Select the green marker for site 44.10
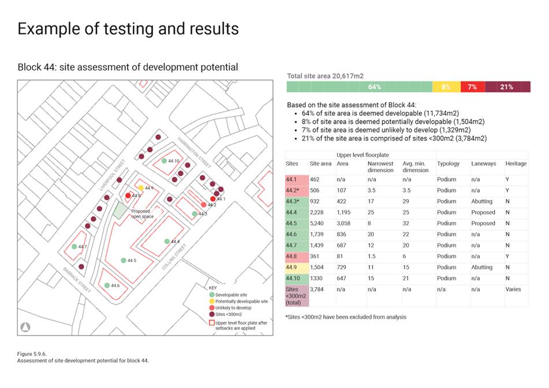The image size is (549, 388). coord(164,161)
